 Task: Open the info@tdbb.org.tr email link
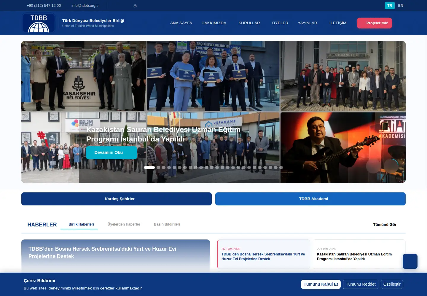tap(85, 6)
